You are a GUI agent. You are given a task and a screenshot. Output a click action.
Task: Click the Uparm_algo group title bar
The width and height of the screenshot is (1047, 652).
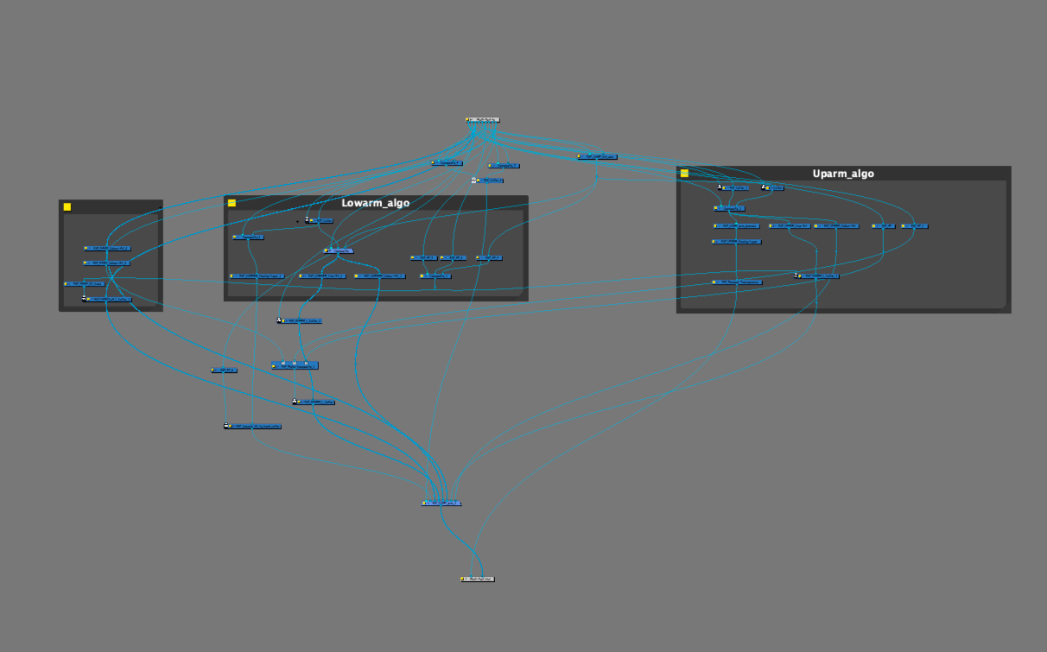[843, 174]
